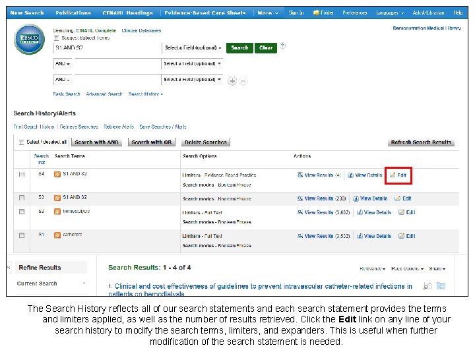The image size is (475, 356).
Task: Open second Select a Field dropdown
Action: tap(192, 63)
